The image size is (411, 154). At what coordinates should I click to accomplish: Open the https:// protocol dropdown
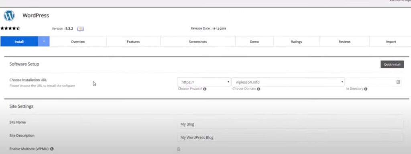click(204, 82)
